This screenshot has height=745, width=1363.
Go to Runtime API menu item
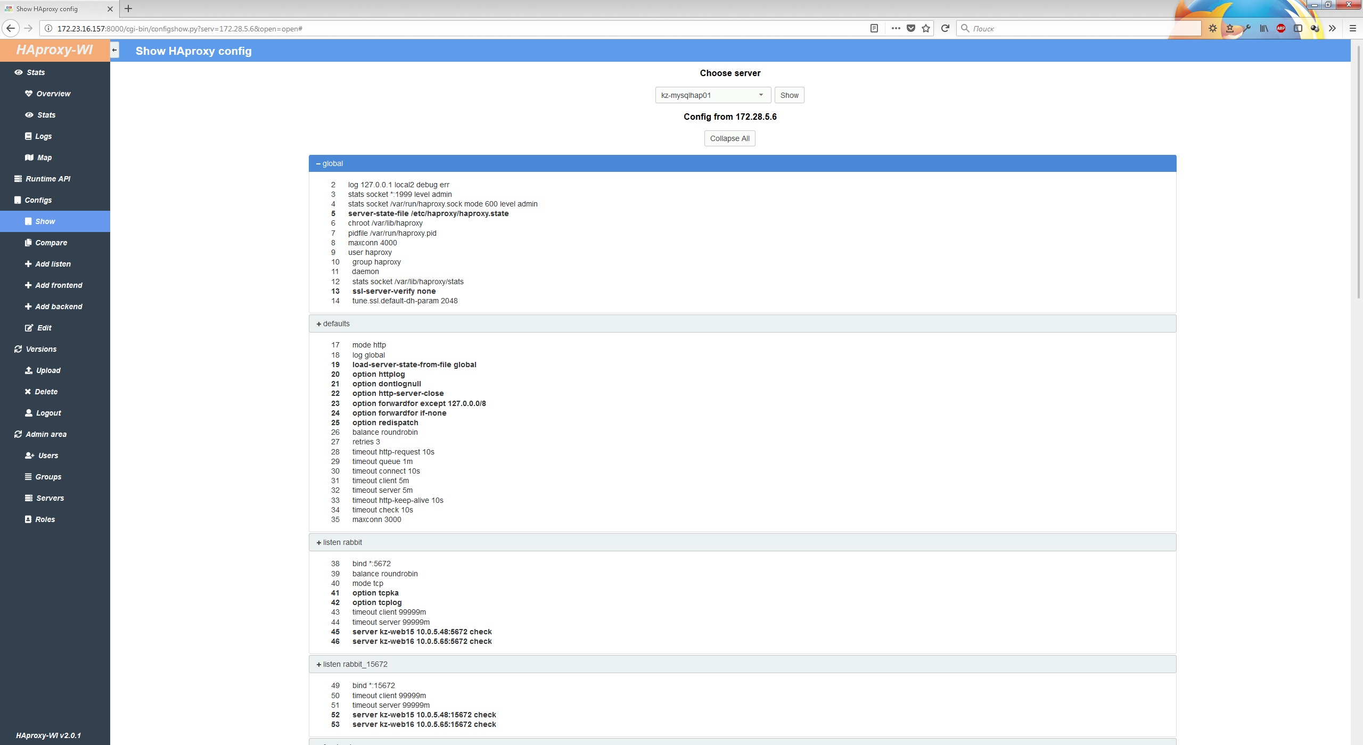(47, 179)
